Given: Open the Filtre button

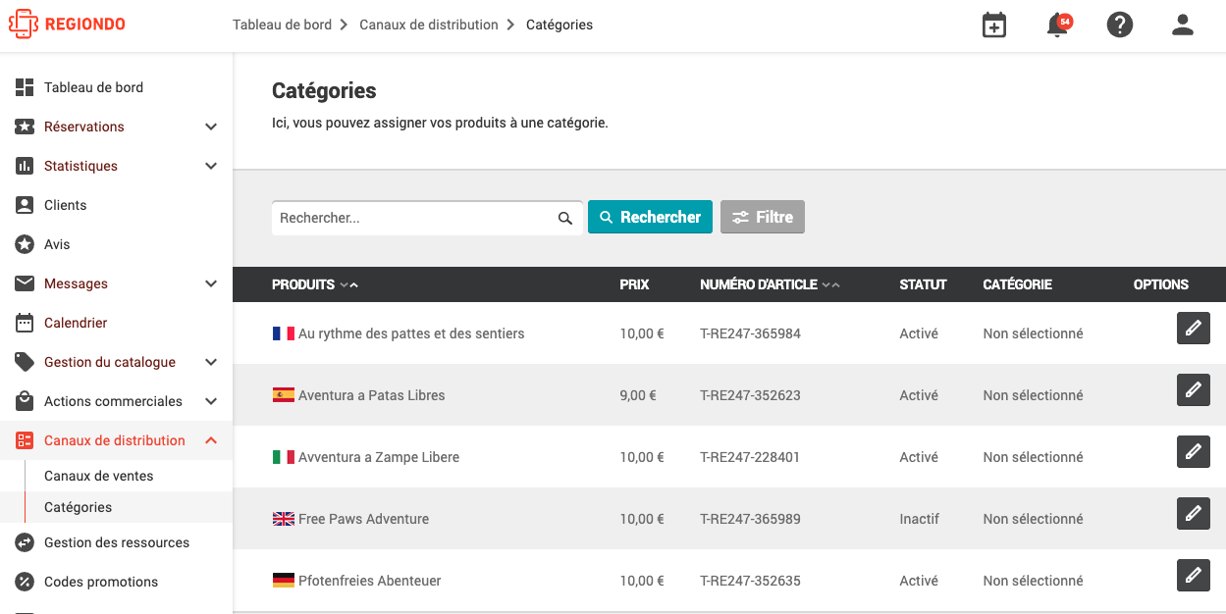Looking at the screenshot, I should pyautogui.click(x=763, y=217).
